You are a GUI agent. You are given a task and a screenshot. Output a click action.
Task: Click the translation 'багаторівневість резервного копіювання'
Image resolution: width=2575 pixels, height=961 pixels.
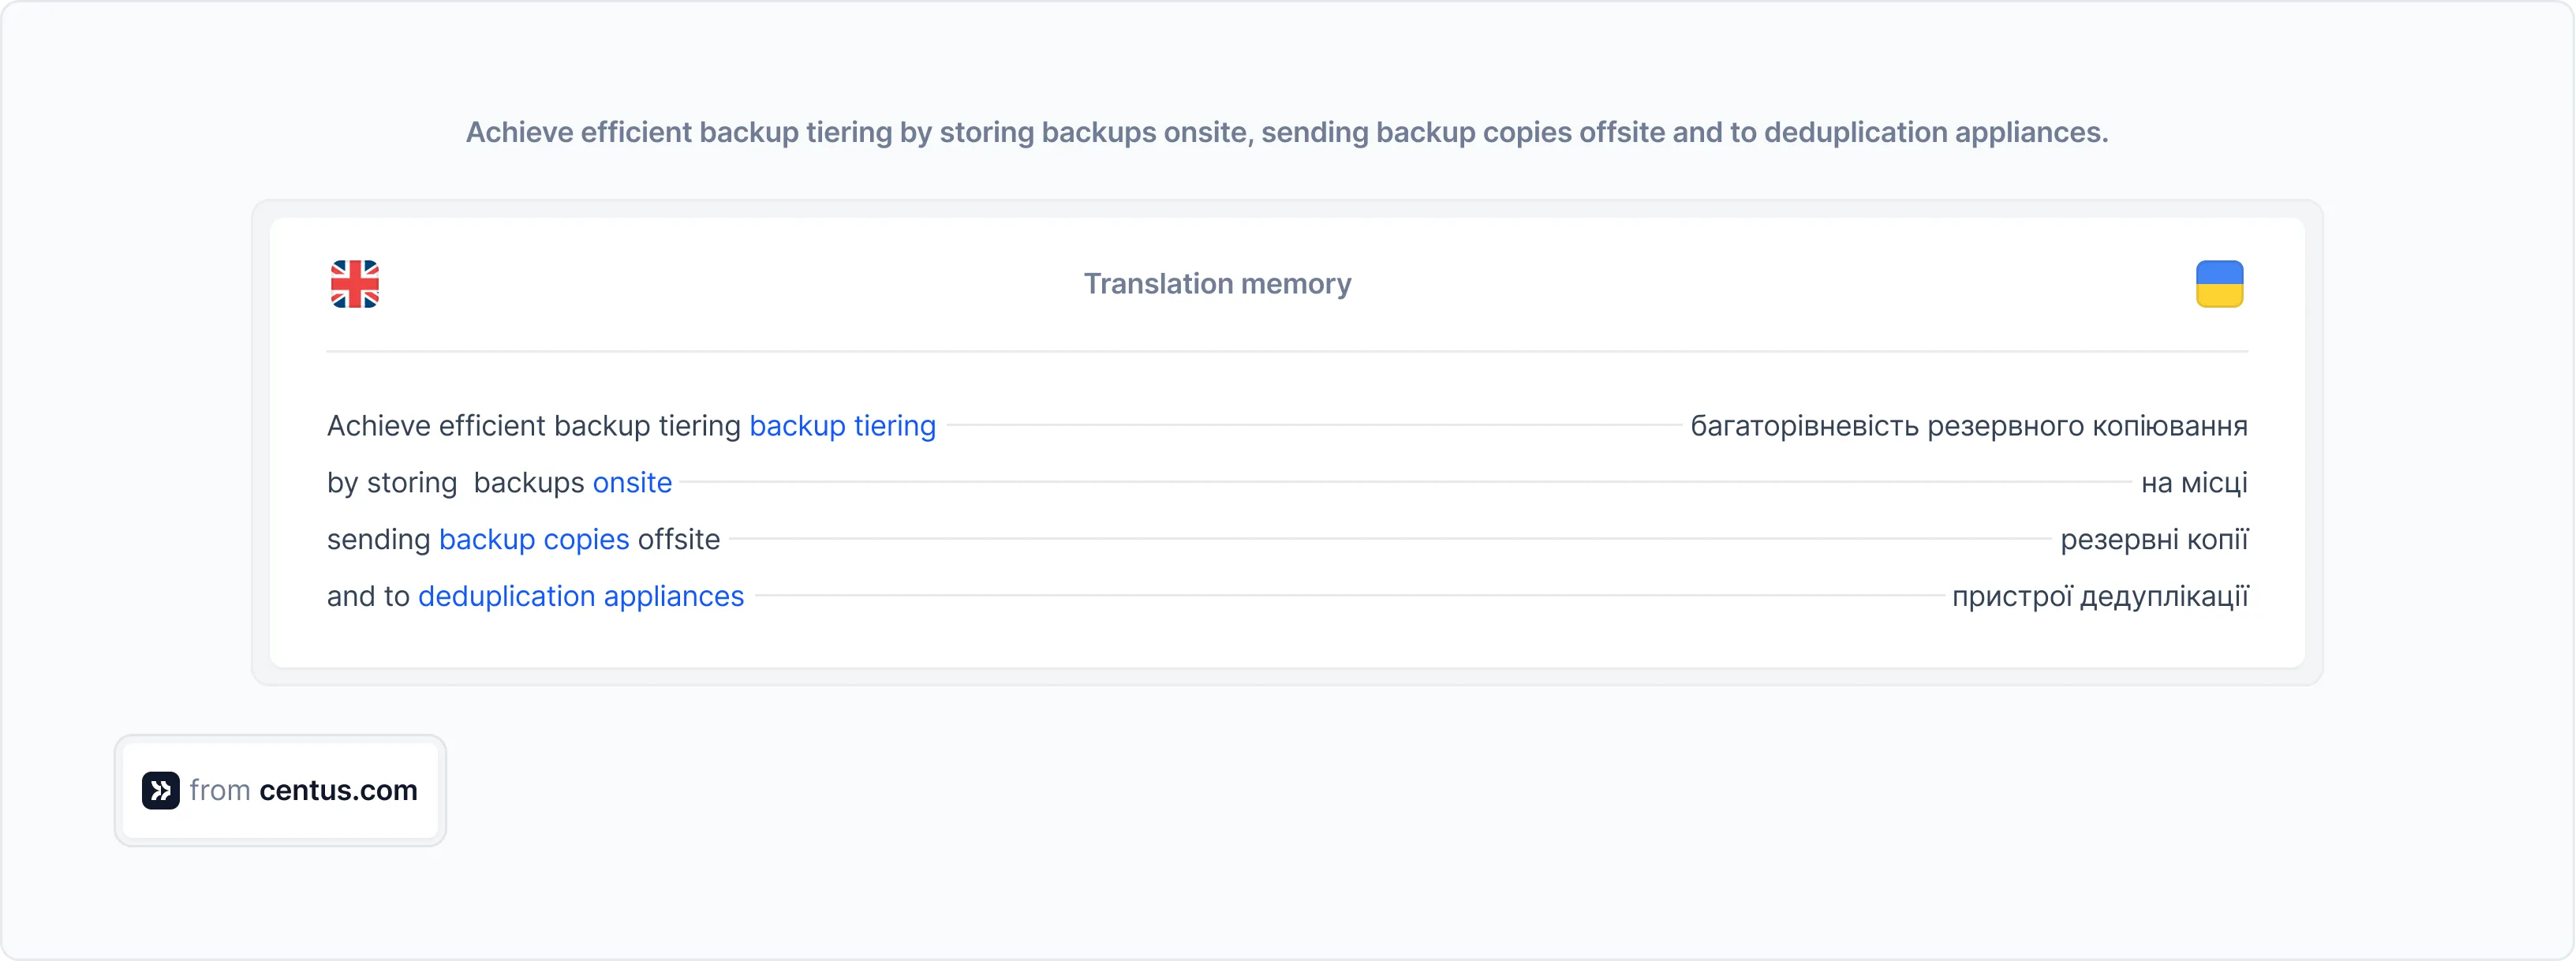tap(1969, 425)
